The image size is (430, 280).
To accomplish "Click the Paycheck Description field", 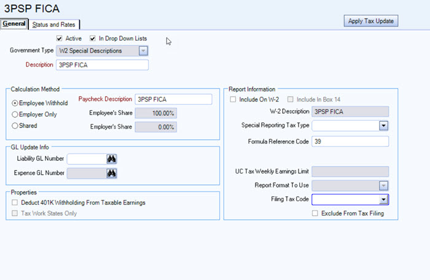I will tap(173, 99).
